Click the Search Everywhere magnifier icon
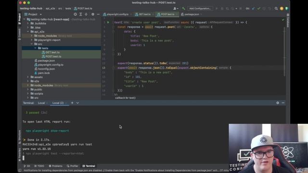 [x=276, y=9]
